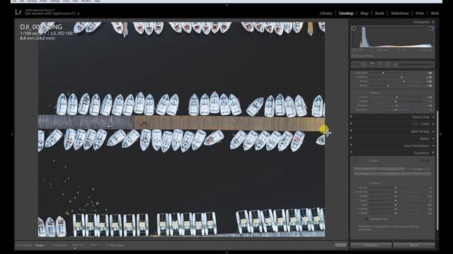Hide the right panel with edge arrow
This screenshot has width=453, height=254.
(x=440, y=134)
